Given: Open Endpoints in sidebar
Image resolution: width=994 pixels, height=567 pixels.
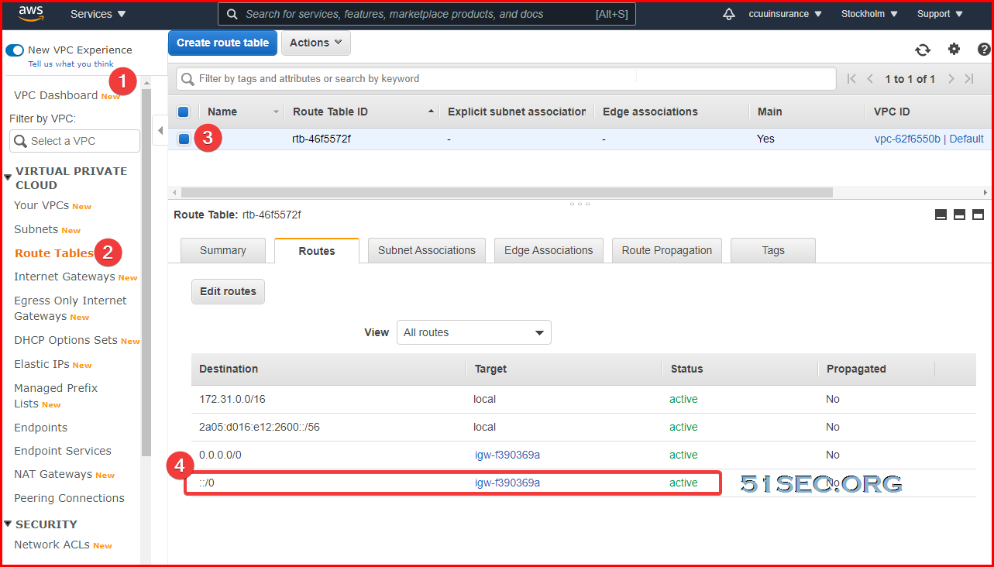Looking at the screenshot, I should pos(40,428).
